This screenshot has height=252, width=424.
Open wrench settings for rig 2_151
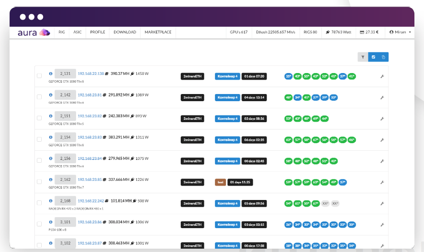tap(382, 119)
